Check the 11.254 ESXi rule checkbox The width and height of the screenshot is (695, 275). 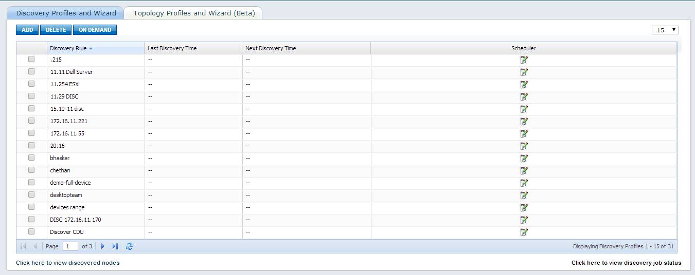(x=31, y=84)
